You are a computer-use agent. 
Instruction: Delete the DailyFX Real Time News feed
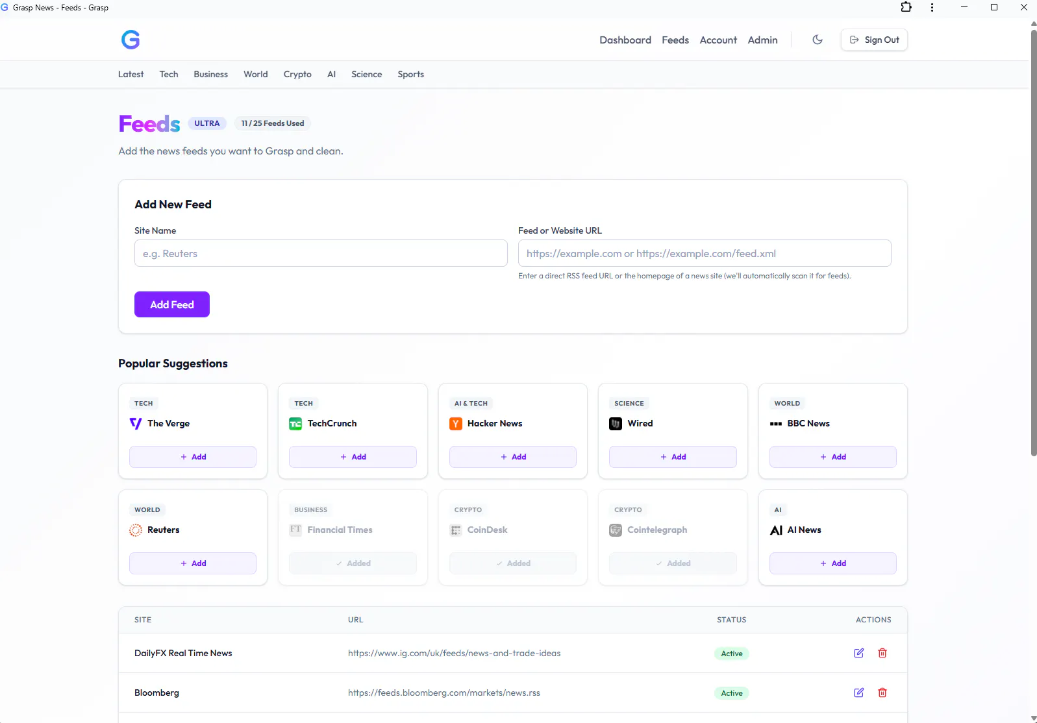point(882,653)
